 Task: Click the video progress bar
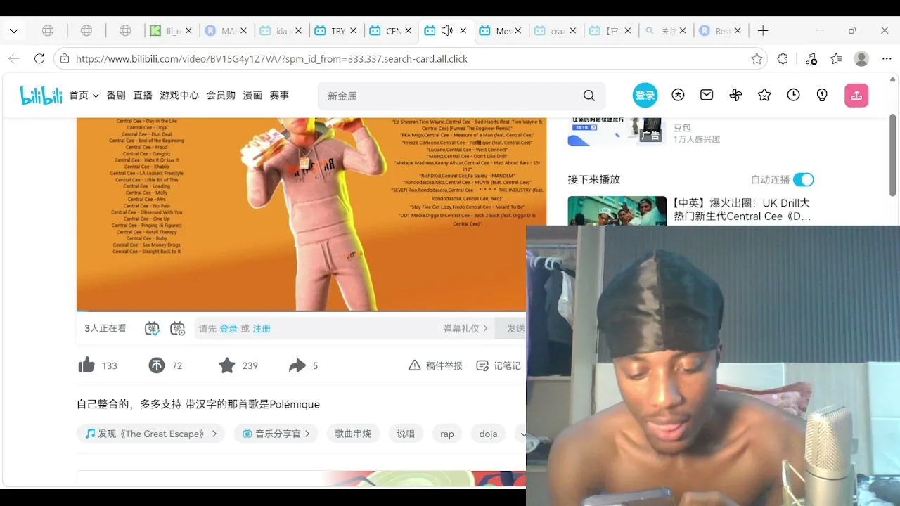(x=301, y=311)
